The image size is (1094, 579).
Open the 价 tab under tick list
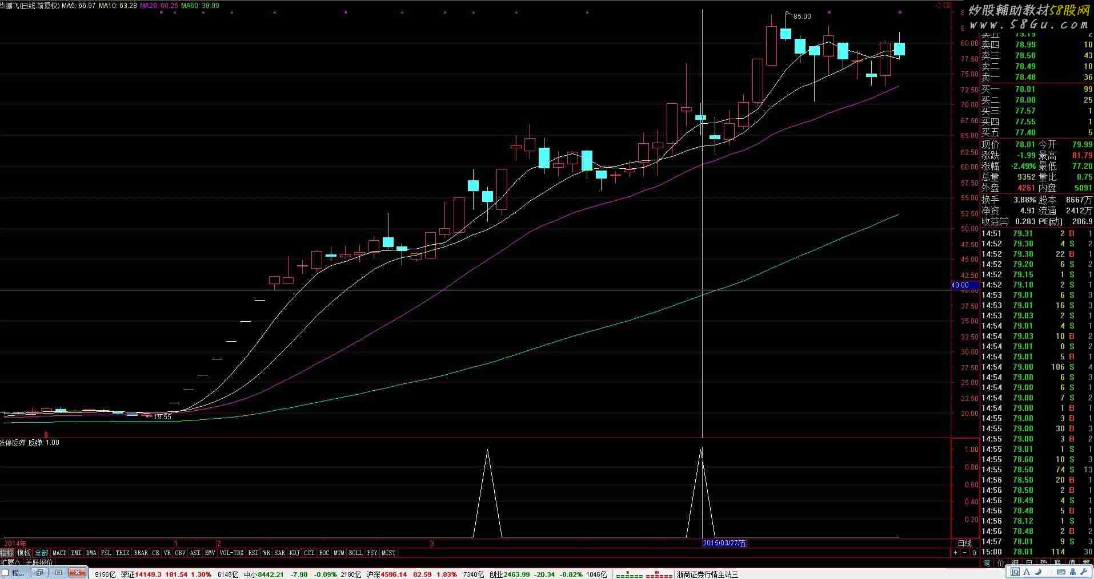pyautogui.click(x=1000, y=563)
